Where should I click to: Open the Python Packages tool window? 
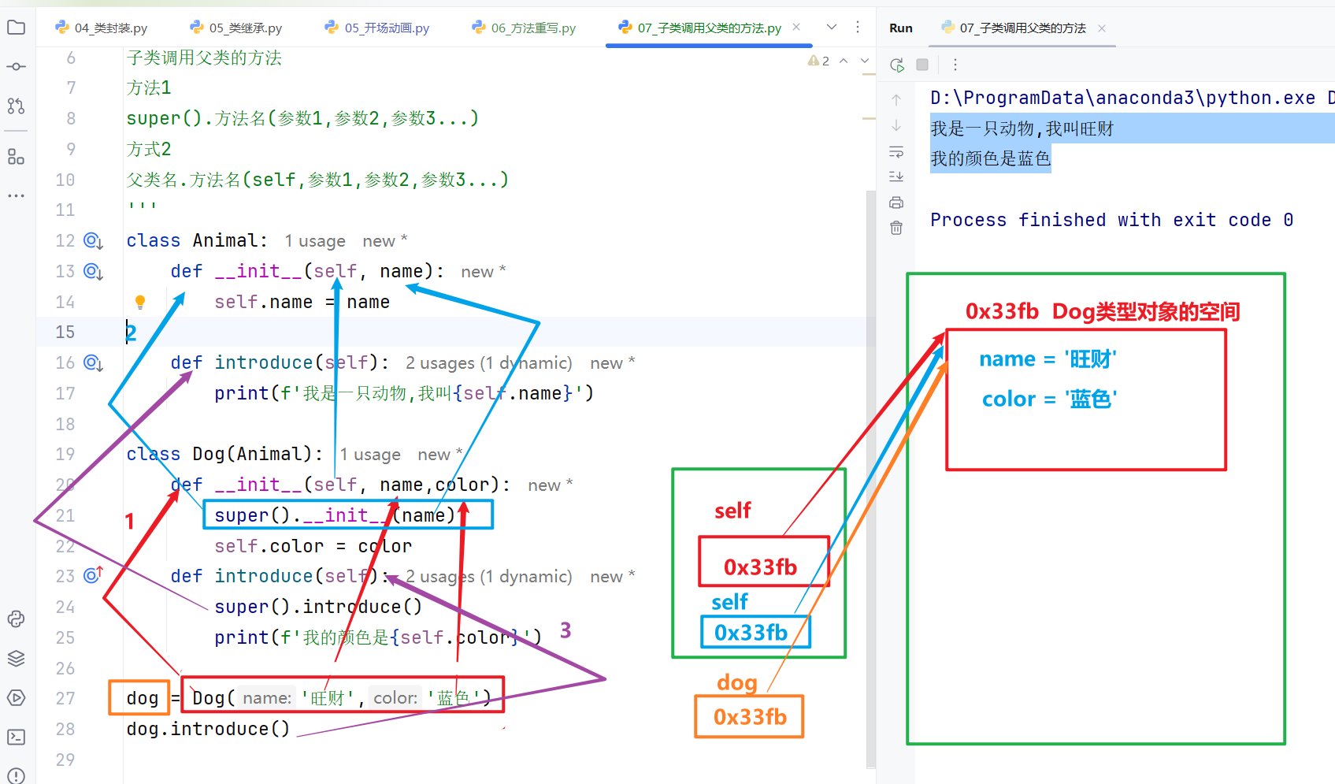point(16,659)
